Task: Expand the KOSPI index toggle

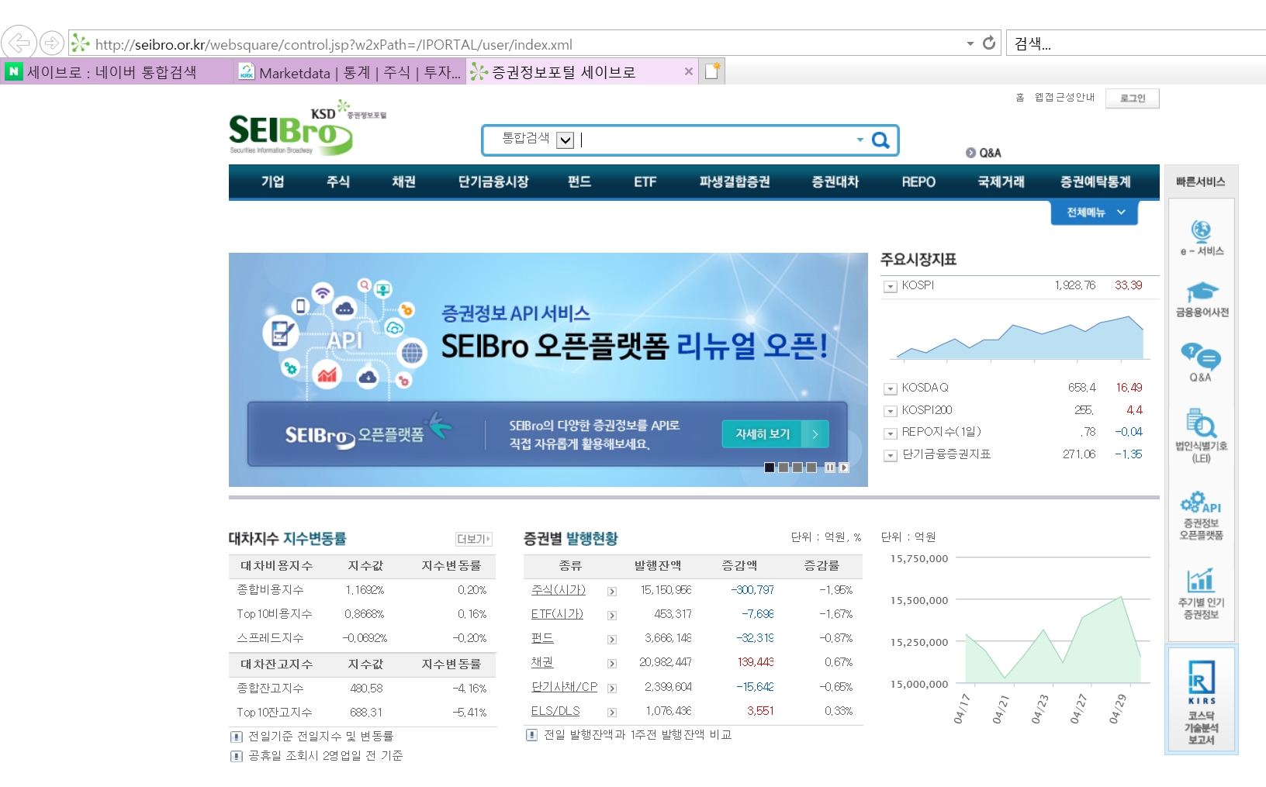Action: (891, 287)
